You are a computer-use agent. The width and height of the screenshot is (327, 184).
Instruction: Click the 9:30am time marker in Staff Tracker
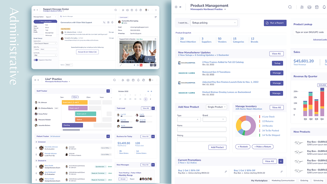75,97
